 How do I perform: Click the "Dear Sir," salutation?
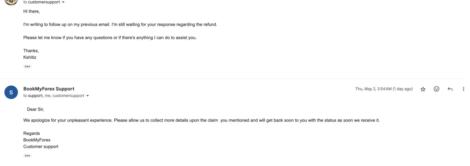click(x=36, y=109)
